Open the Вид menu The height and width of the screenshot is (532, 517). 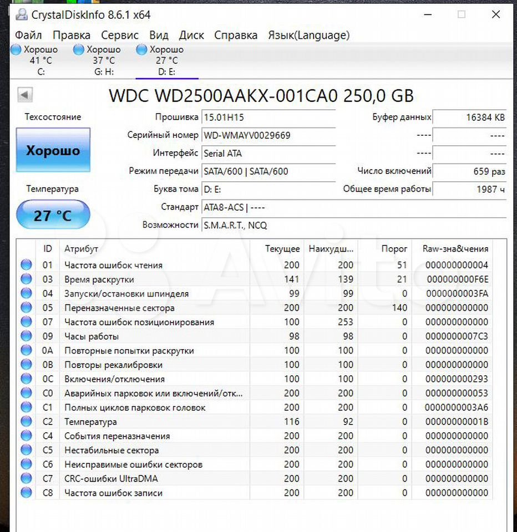pyautogui.click(x=159, y=35)
